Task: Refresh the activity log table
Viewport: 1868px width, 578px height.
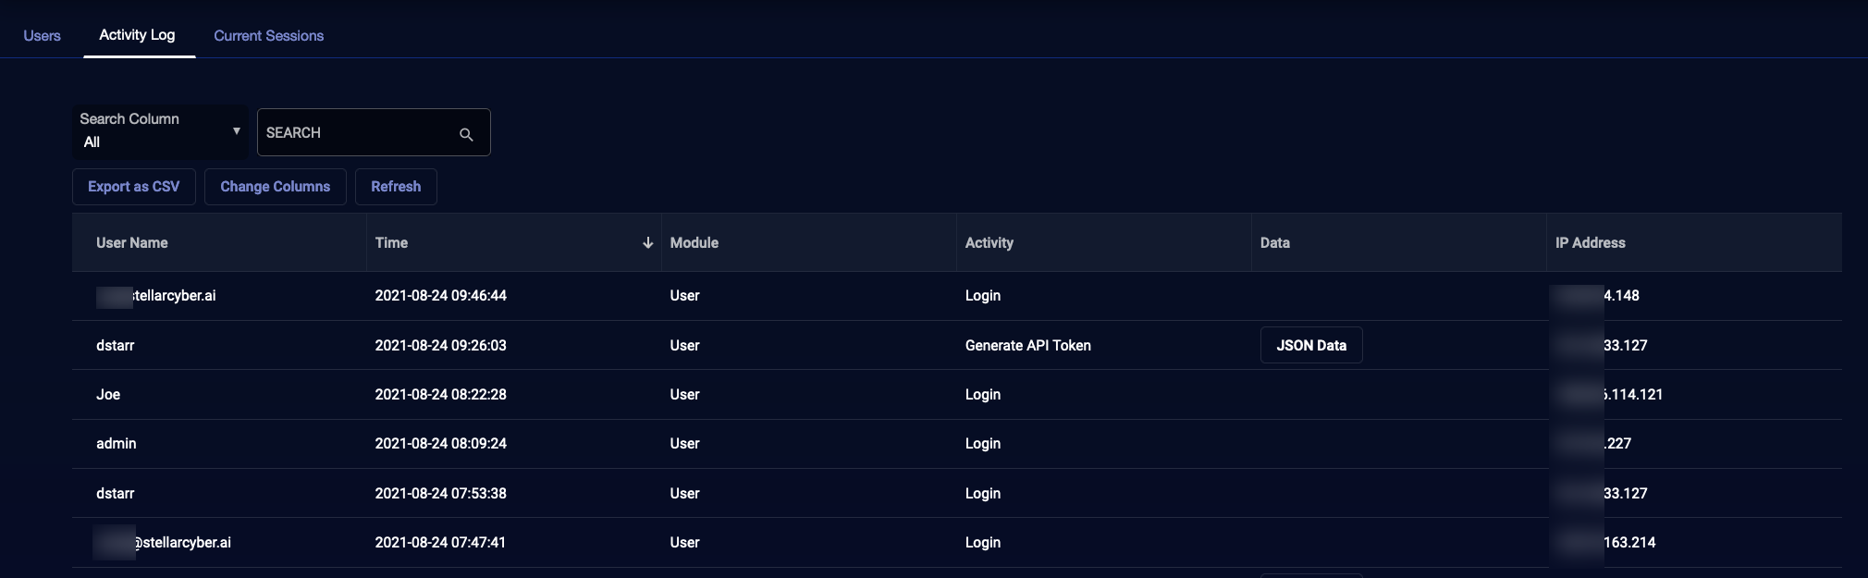Action: point(396,187)
